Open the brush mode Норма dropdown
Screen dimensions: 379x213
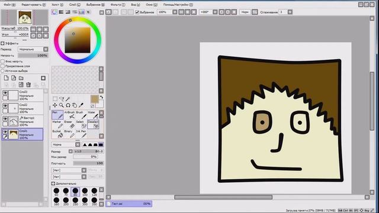click(x=66, y=144)
